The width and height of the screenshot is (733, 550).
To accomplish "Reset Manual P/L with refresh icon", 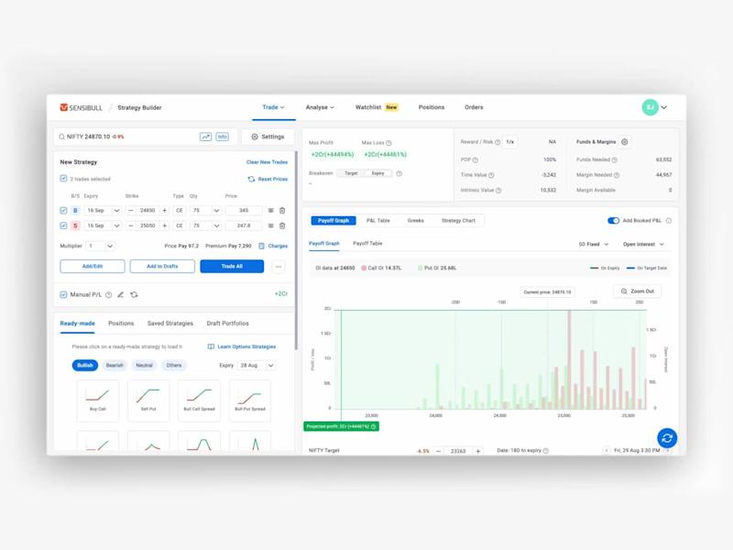I will (134, 294).
